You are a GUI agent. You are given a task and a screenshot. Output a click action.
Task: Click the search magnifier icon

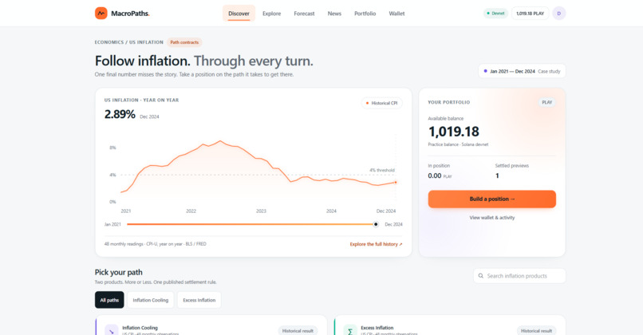(480, 276)
